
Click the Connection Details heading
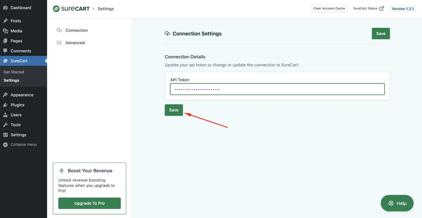coord(185,57)
